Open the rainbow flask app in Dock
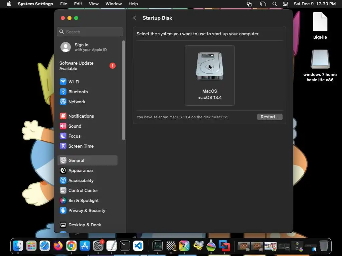The height and width of the screenshot is (256, 342). tap(211, 246)
